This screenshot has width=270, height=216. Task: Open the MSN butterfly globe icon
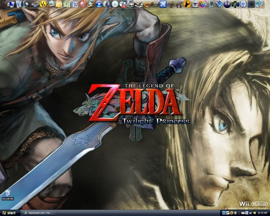[x=91, y=4]
